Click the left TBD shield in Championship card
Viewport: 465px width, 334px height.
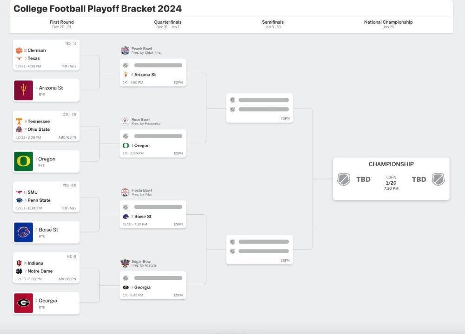(343, 180)
